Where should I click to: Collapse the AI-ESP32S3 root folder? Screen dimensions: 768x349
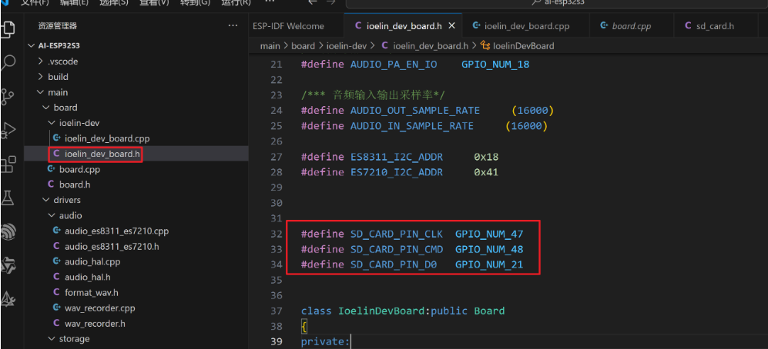pyautogui.click(x=32, y=46)
